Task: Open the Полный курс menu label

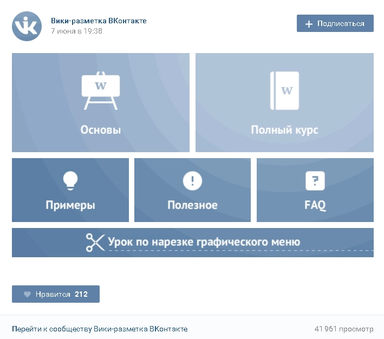Action: coord(284,130)
